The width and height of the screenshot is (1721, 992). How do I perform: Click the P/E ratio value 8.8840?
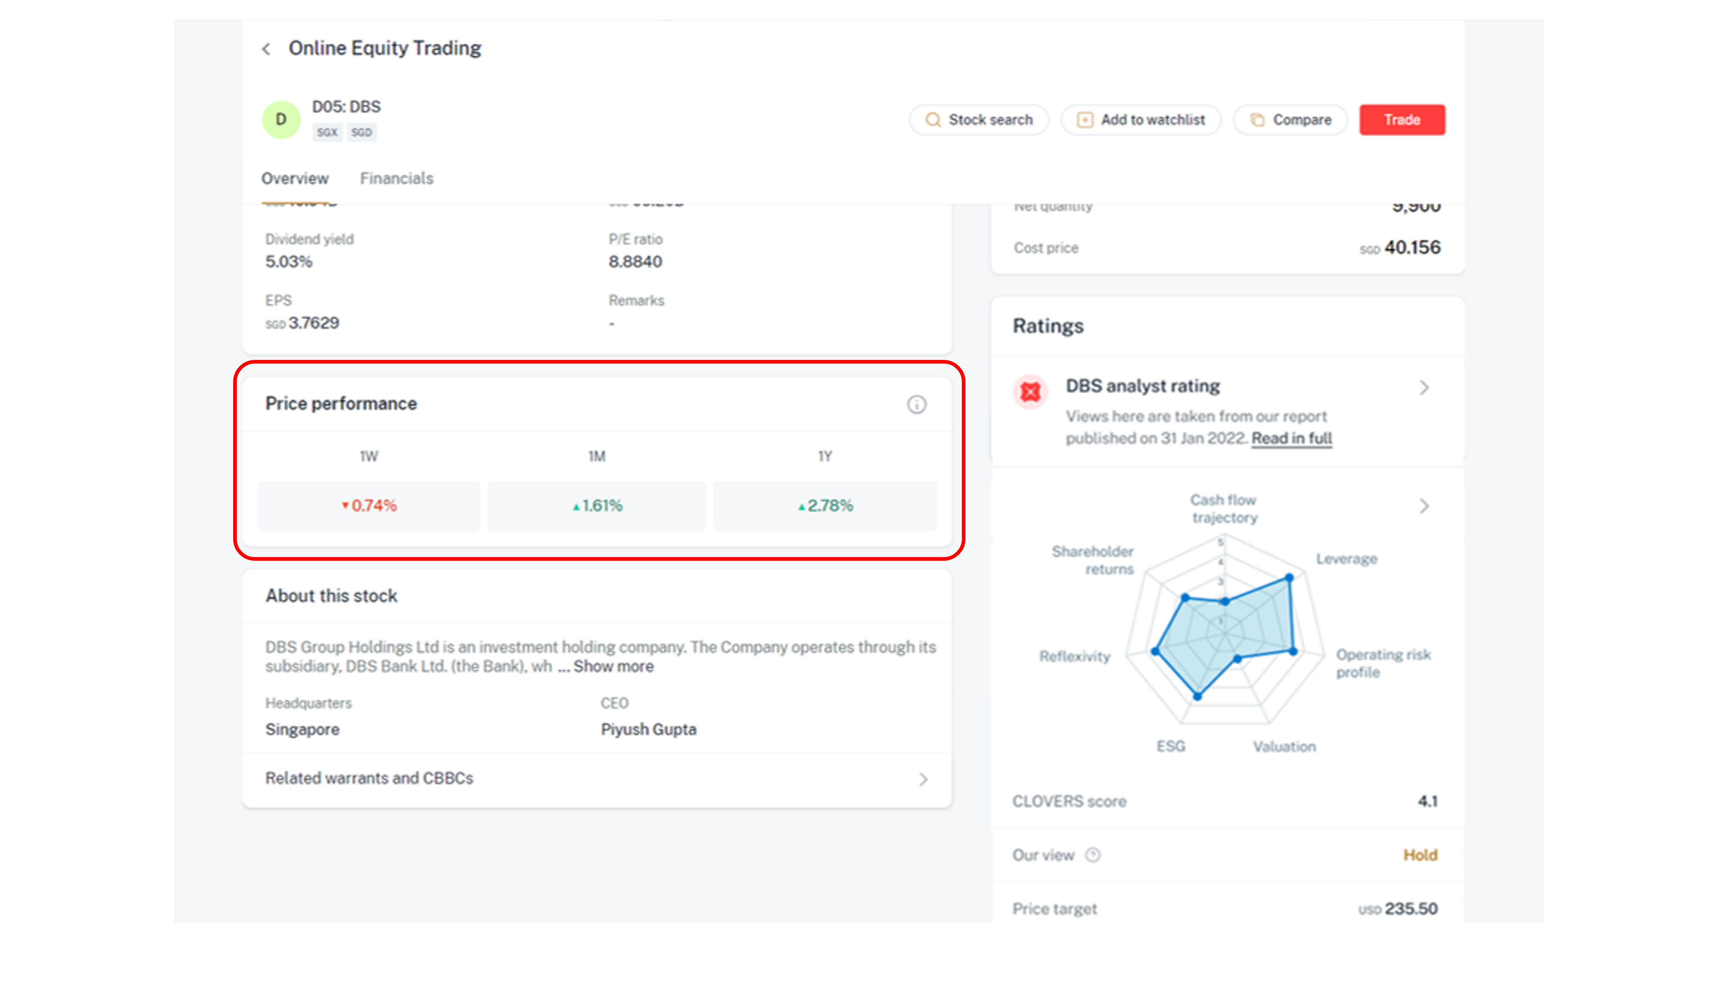635,262
